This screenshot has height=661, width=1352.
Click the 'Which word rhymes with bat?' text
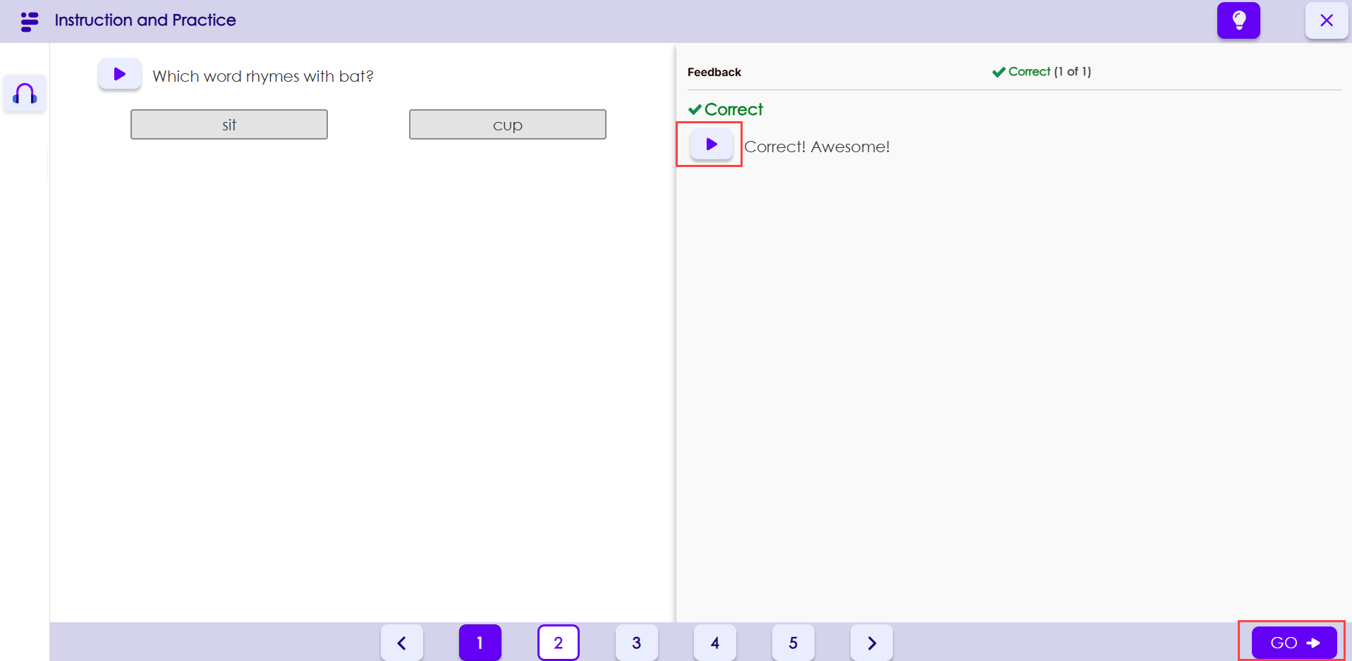(x=262, y=76)
